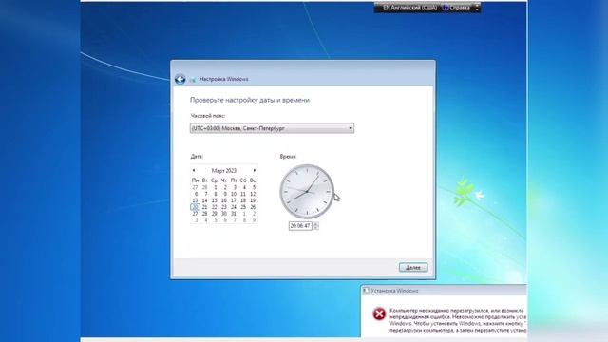Select March 29 in the calendar
608x342 pixels.
(x=214, y=214)
